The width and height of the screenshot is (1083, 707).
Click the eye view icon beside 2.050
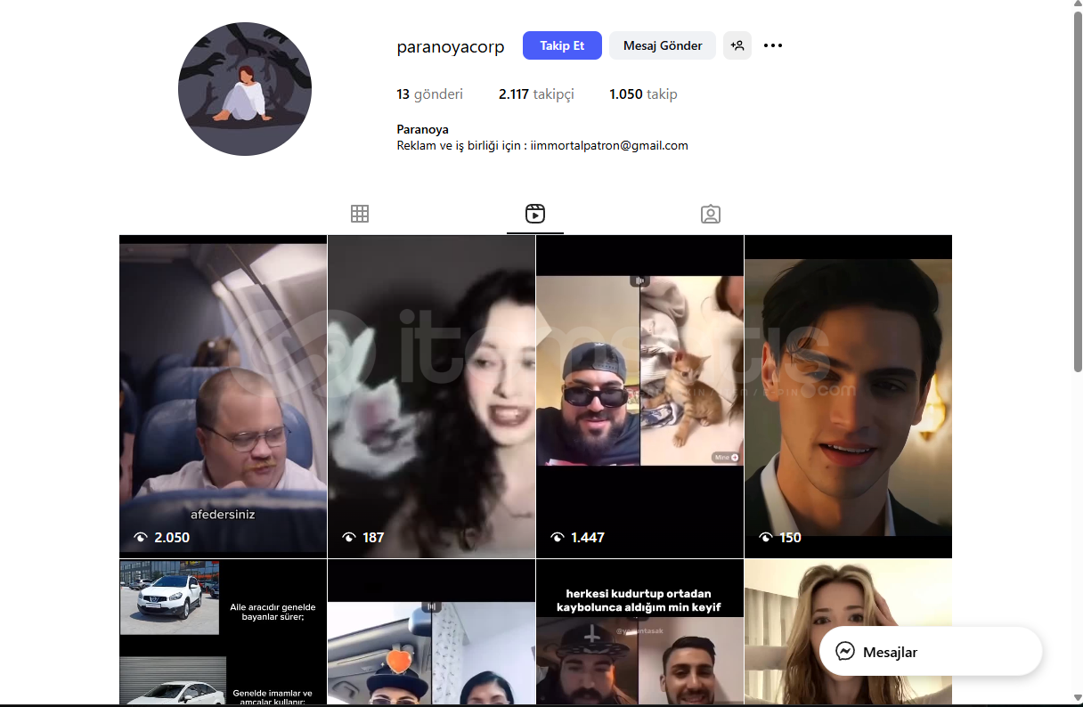tap(141, 537)
